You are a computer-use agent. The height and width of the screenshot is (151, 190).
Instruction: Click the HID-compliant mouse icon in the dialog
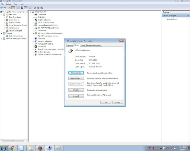[70, 51]
